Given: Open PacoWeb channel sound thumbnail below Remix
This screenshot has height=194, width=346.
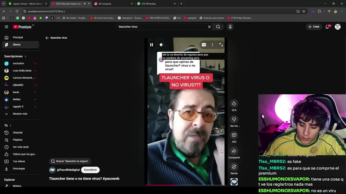Looking at the screenshot, I should pyautogui.click(x=234, y=182).
